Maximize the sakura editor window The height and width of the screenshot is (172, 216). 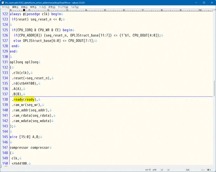(204, 3)
